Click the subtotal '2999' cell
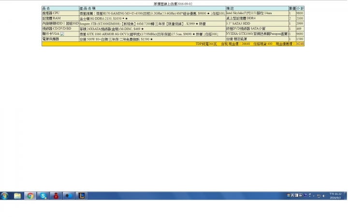Image resolution: width=348 pixels, height=217 pixels. click(x=300, y=24)
